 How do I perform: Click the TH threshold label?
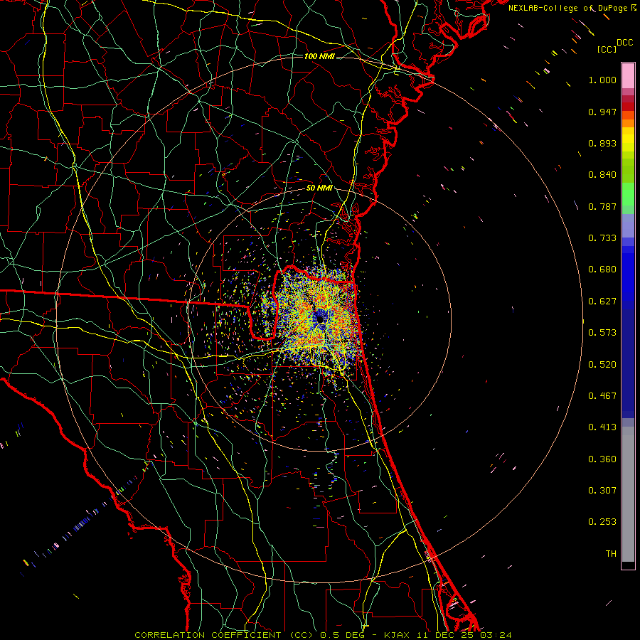[x=611, y=554]
